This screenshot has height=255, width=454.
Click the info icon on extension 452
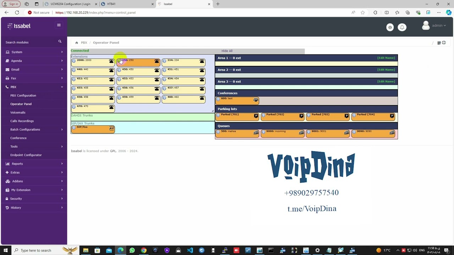(x=74, y=80)
